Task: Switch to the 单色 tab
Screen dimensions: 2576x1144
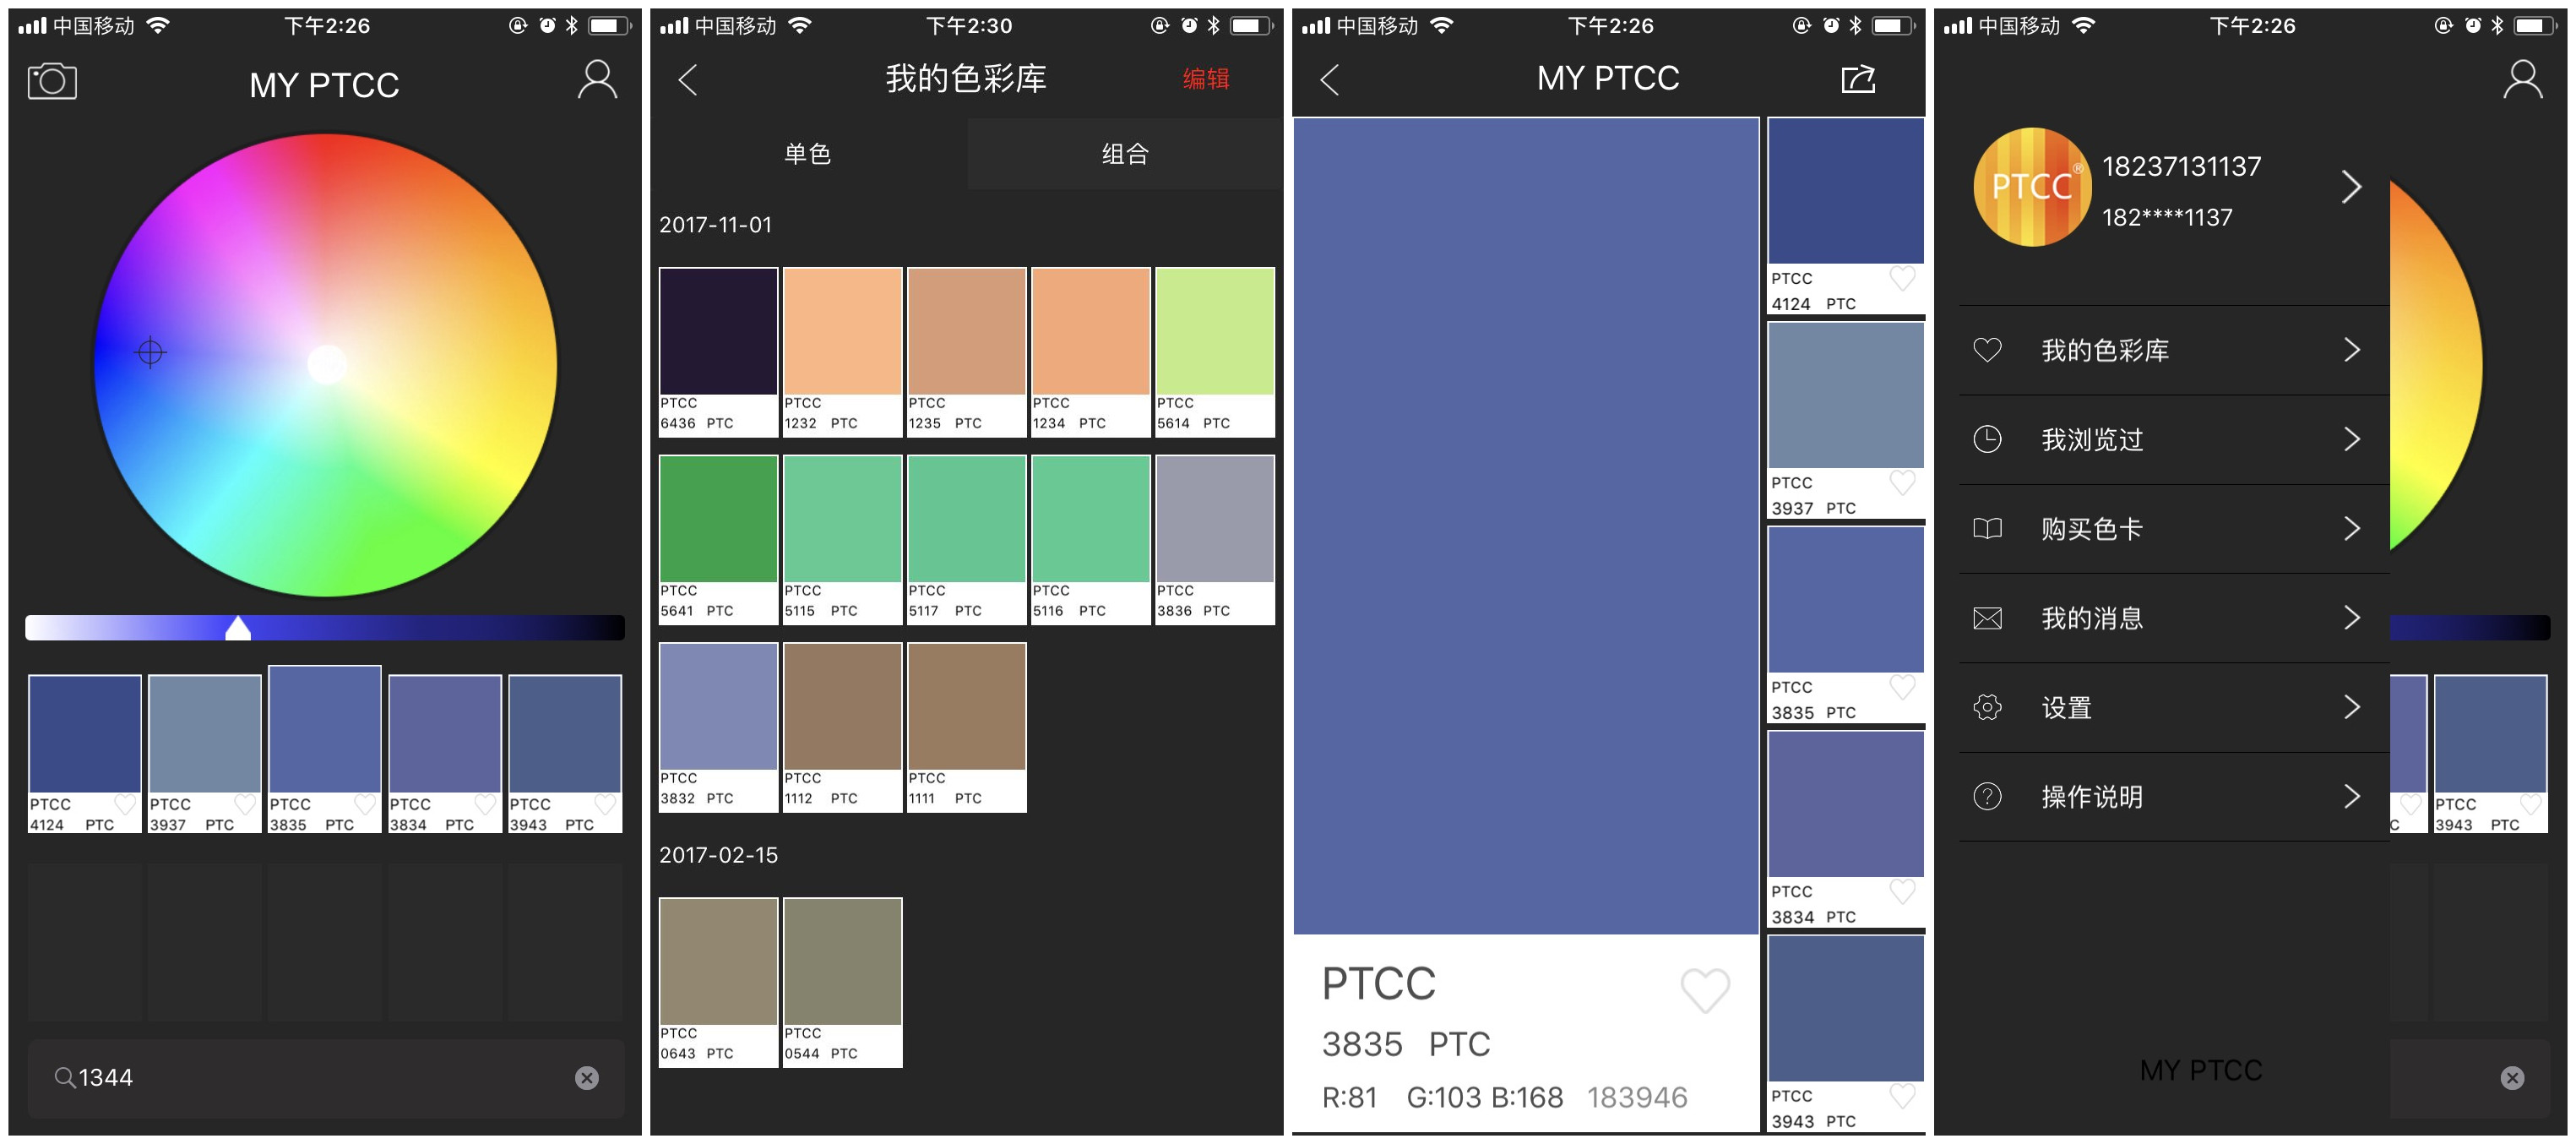Action: point(808,154)
